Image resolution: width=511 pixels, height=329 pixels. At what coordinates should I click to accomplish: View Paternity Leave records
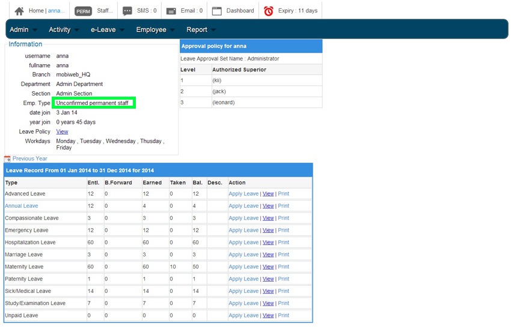[268, 279]
